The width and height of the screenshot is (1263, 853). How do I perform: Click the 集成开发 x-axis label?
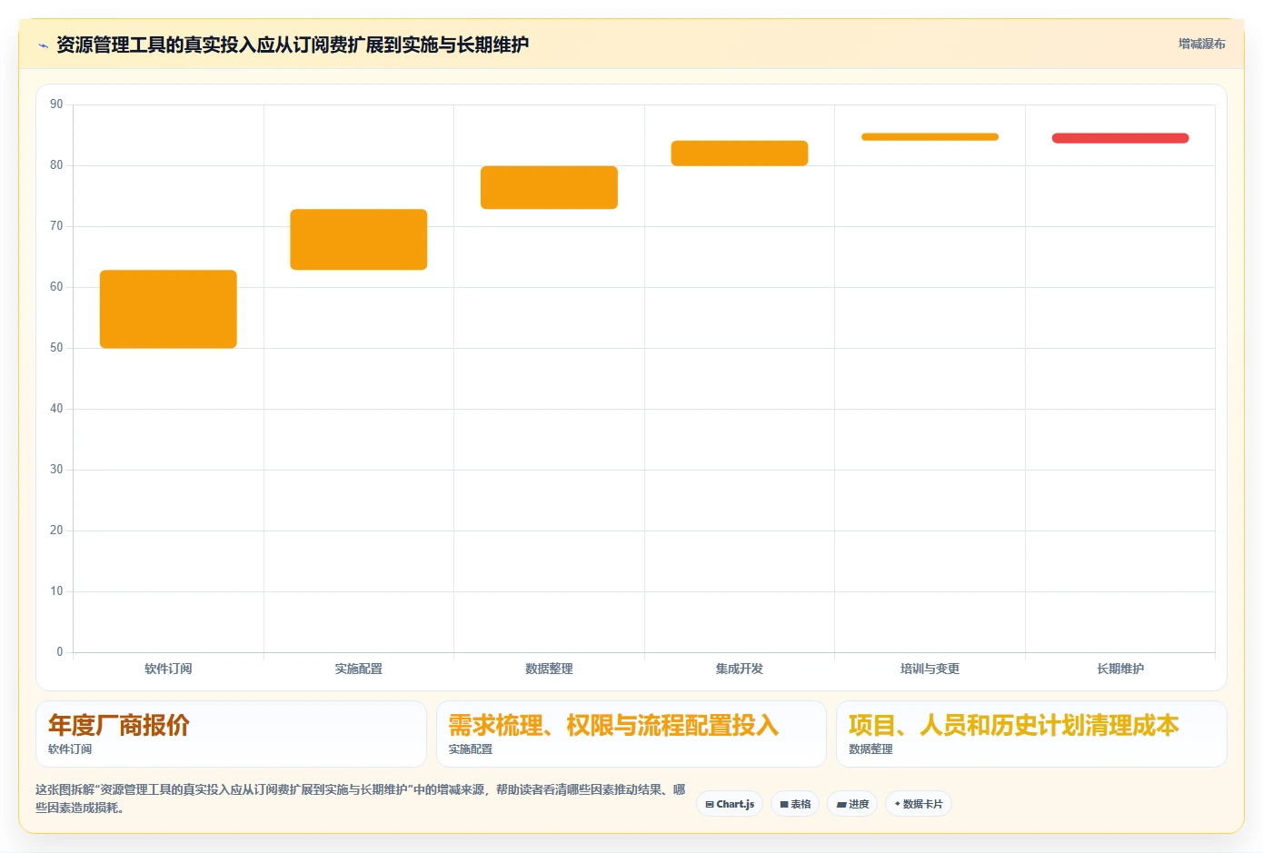coord(740,669)
